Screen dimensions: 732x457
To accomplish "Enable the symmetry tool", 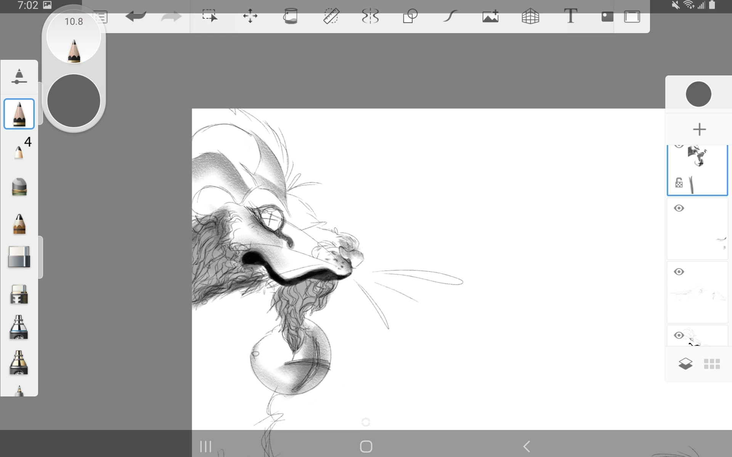I will click(x=370, y=16).
